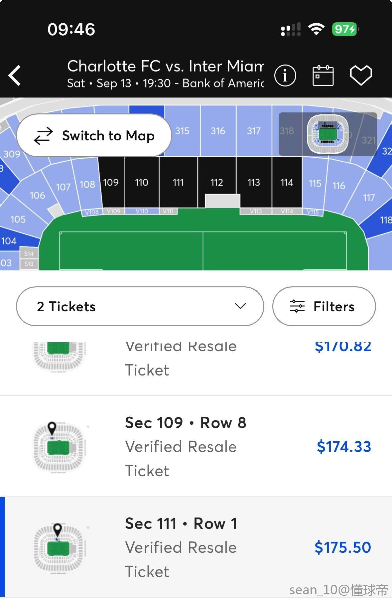
Task: Select section 109 on seat map
Action: [111, 182]
